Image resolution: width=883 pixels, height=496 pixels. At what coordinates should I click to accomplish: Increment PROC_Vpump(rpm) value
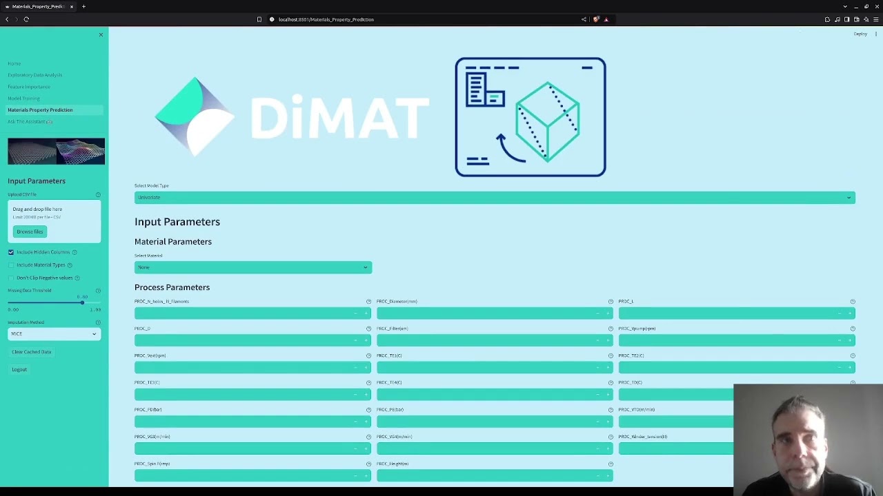coord(850,340)
